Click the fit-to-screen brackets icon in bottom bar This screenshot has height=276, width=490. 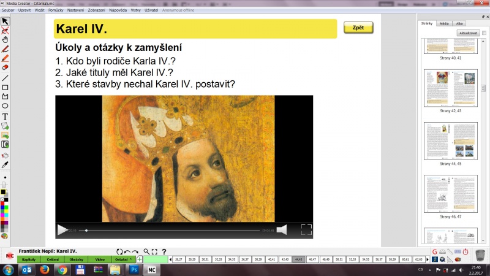(x=154, y=251)
